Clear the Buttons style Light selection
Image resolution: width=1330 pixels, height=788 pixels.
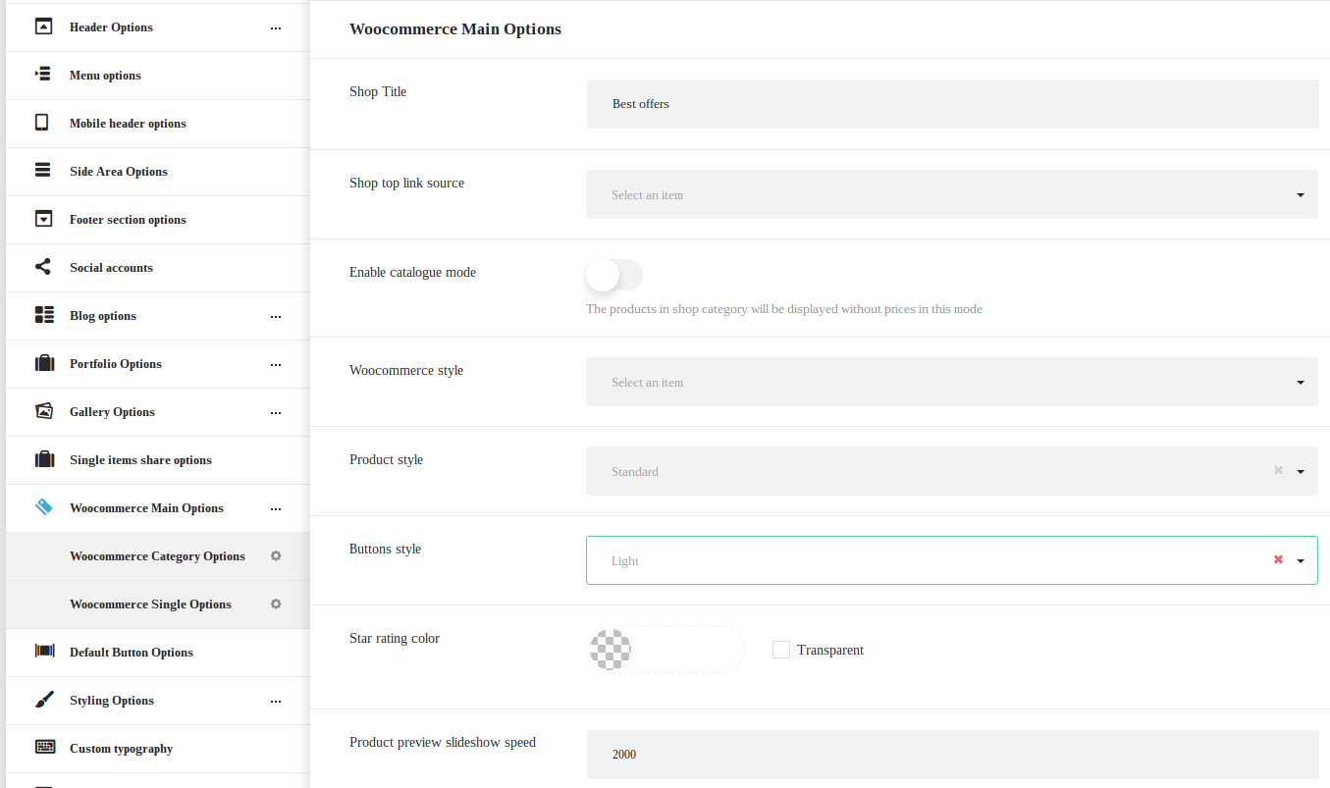1278,560
